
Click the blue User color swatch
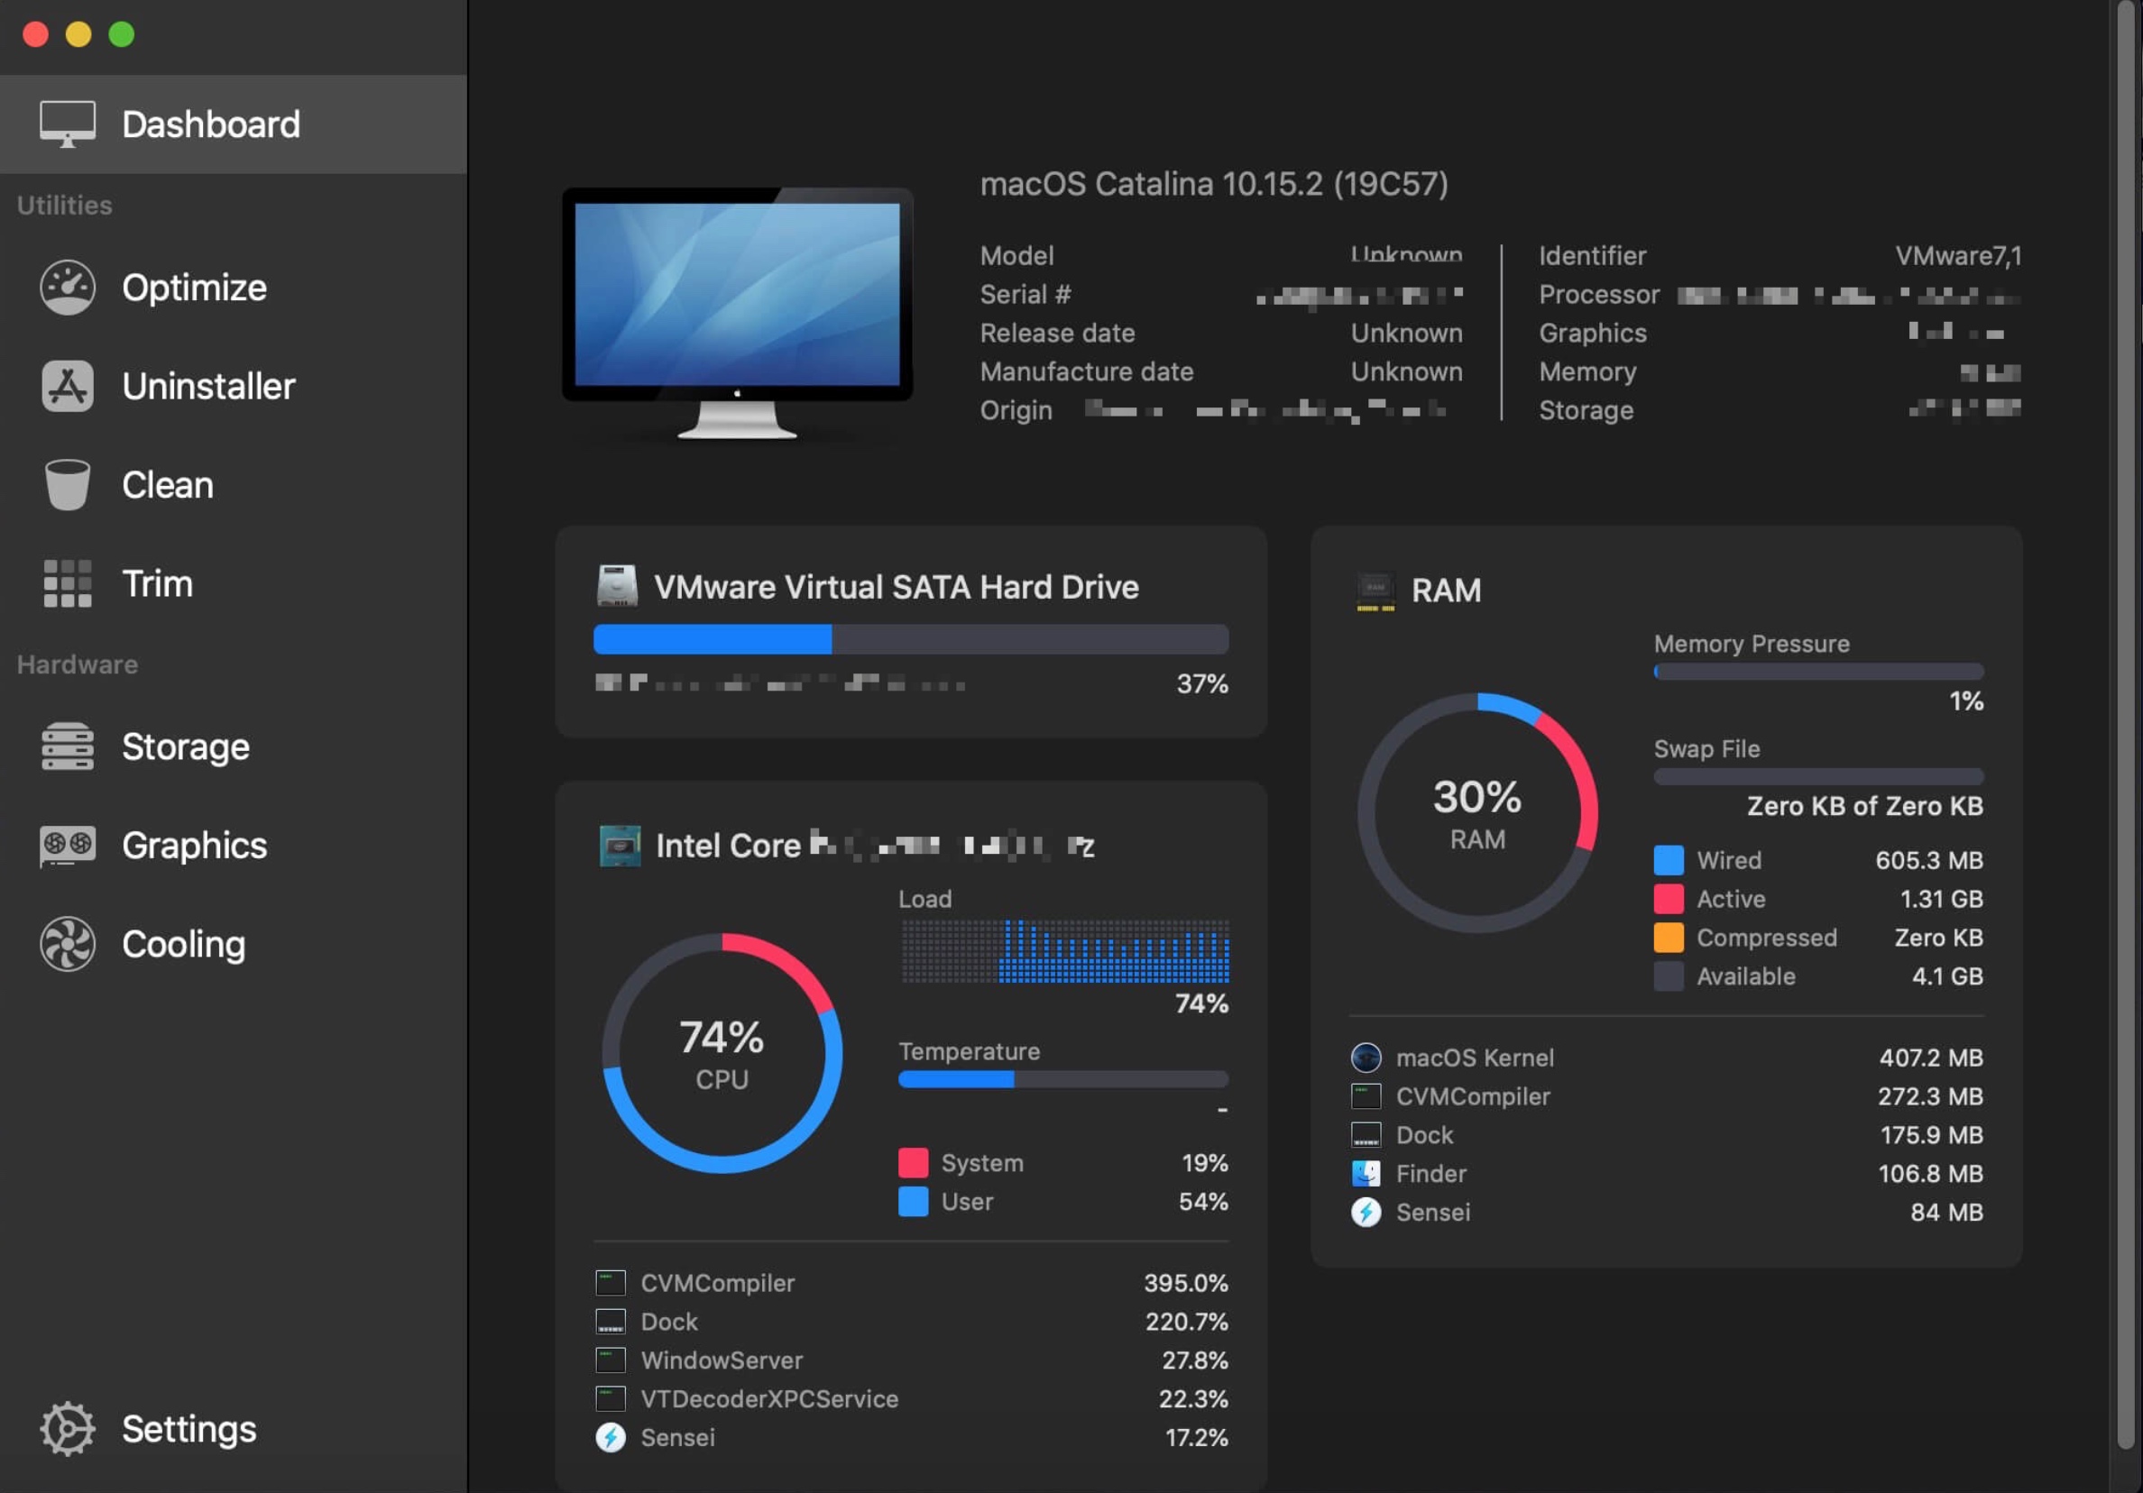[913, 1201]
